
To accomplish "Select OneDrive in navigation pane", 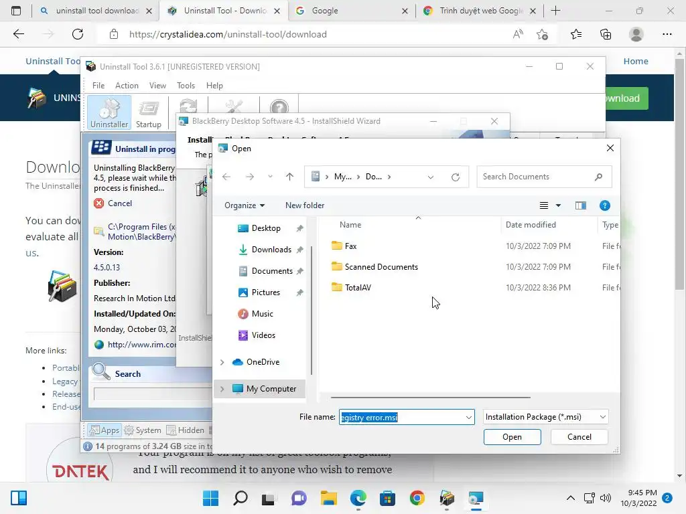I will (x=263, y=362).
